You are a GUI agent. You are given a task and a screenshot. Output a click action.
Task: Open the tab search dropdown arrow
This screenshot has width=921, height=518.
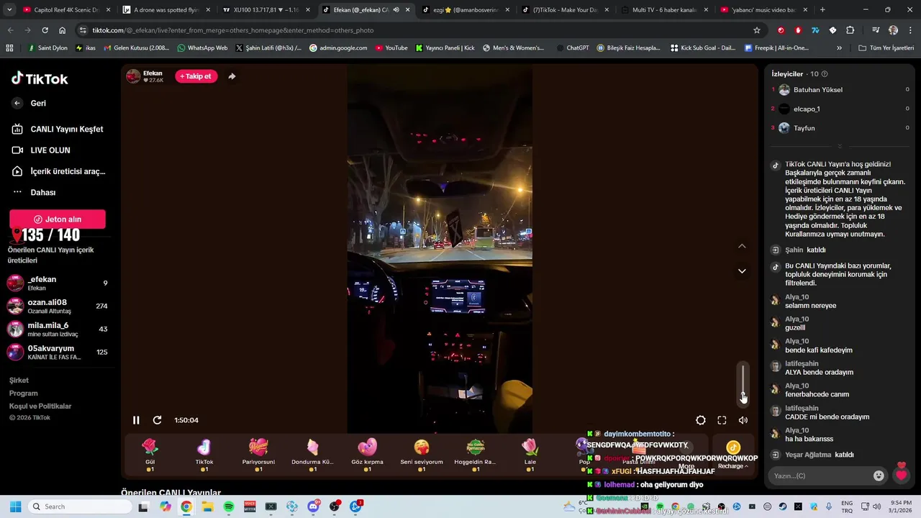point(9,10)
